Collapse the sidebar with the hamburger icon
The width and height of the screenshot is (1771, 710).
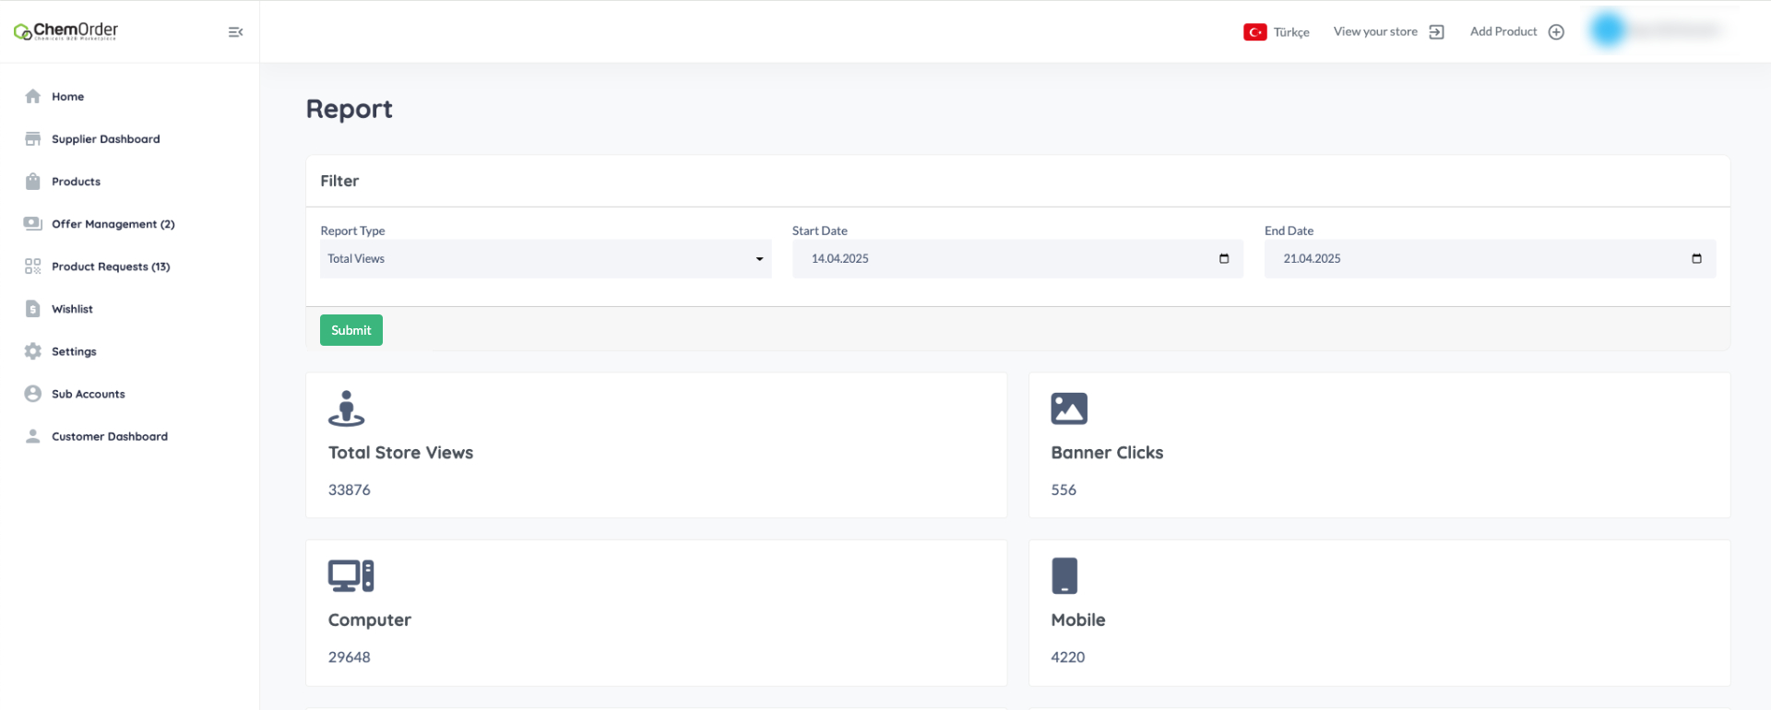235,32
